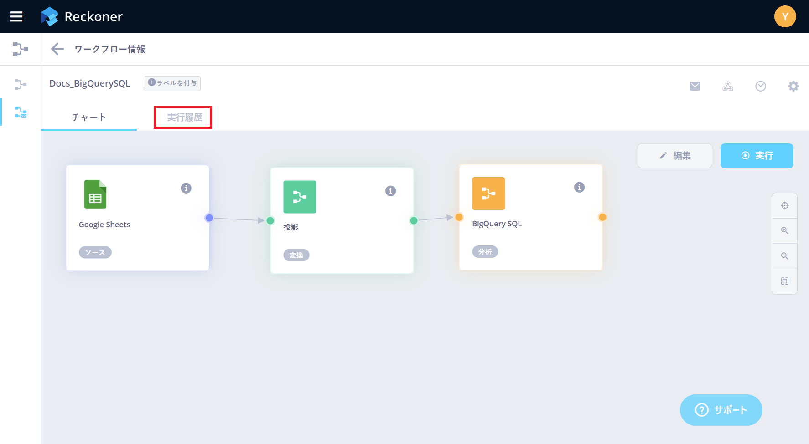
Task: Open the workflow settings gear icon
Action: click(x=793, y=86)
